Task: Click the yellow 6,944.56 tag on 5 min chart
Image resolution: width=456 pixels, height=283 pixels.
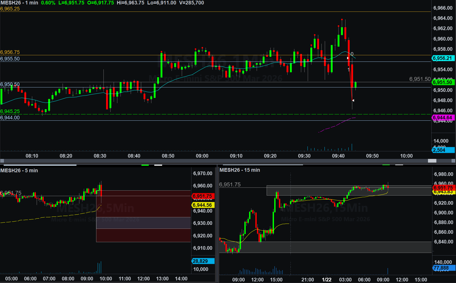Action: click(203, 205)
